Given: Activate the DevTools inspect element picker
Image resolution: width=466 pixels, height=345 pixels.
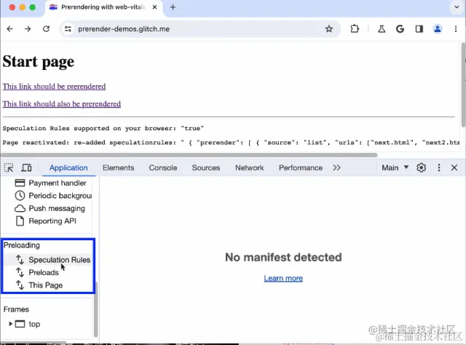Looking at the screenshot, I should click(x=9, y=167).
